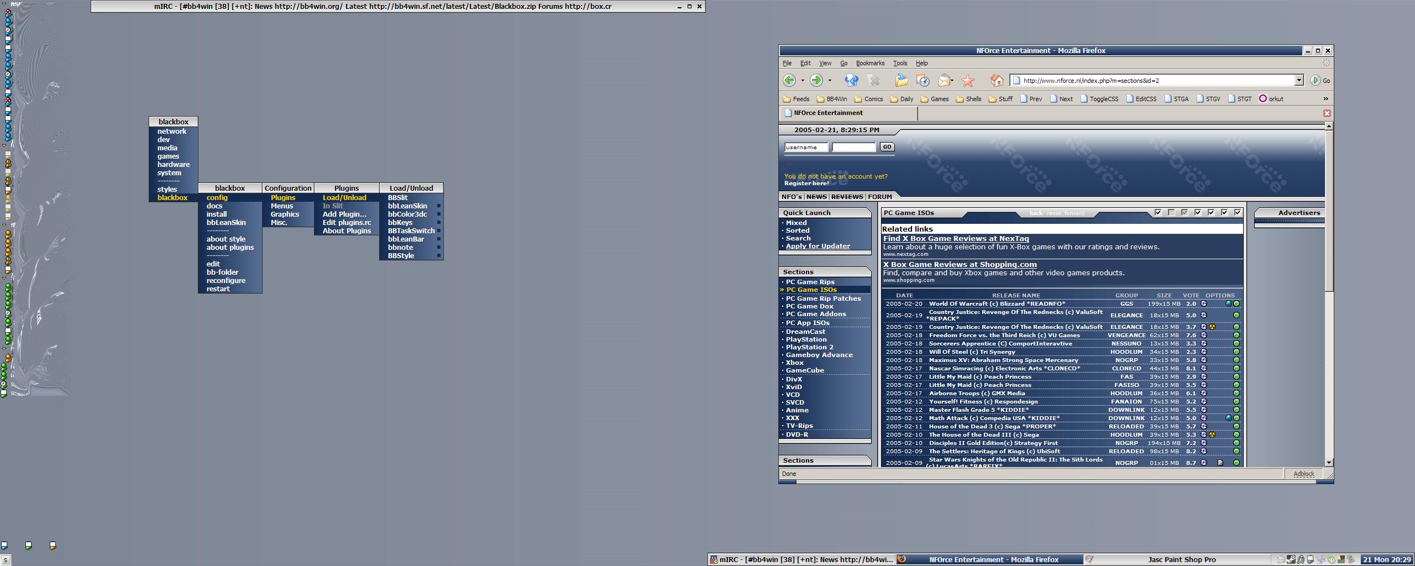This screenshot has height=566, width=1415.
Task: Click Apply for Updater in Quick Launch
Action: click(x=818, y=246)
